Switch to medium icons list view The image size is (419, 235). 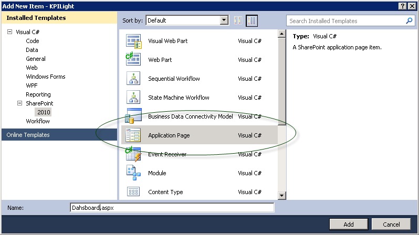pos(252,20)
